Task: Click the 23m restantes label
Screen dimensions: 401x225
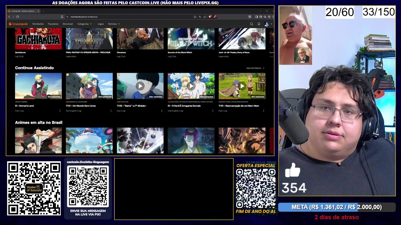Action: tap(206, 97)
